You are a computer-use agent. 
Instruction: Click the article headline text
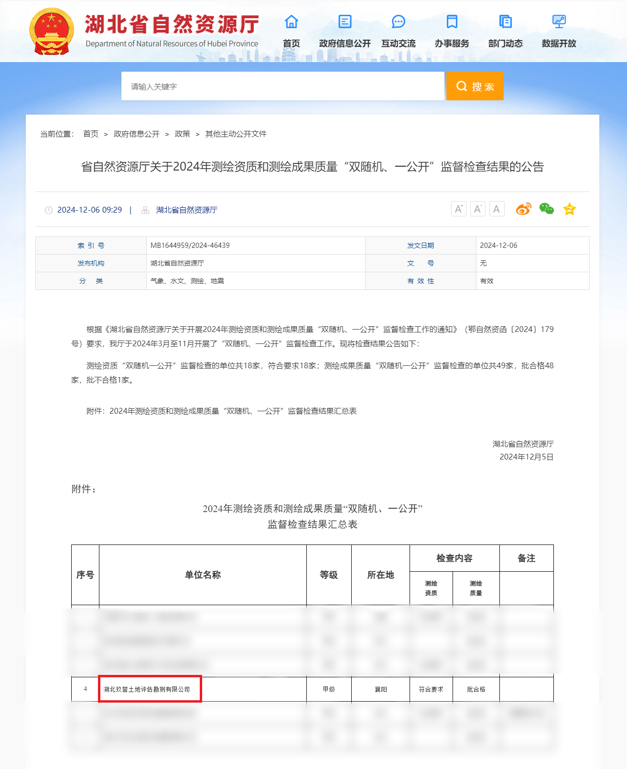[313, 167]
